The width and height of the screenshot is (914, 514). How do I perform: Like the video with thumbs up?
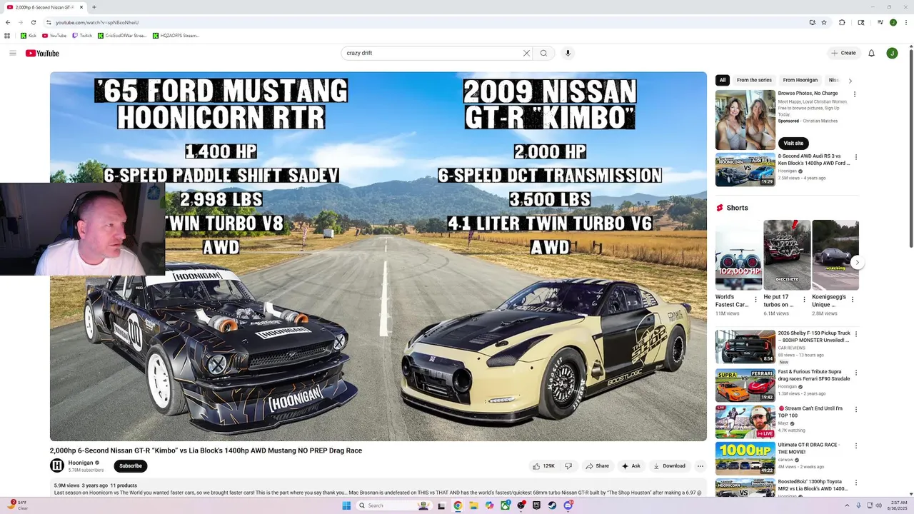(x=544, y=466)
